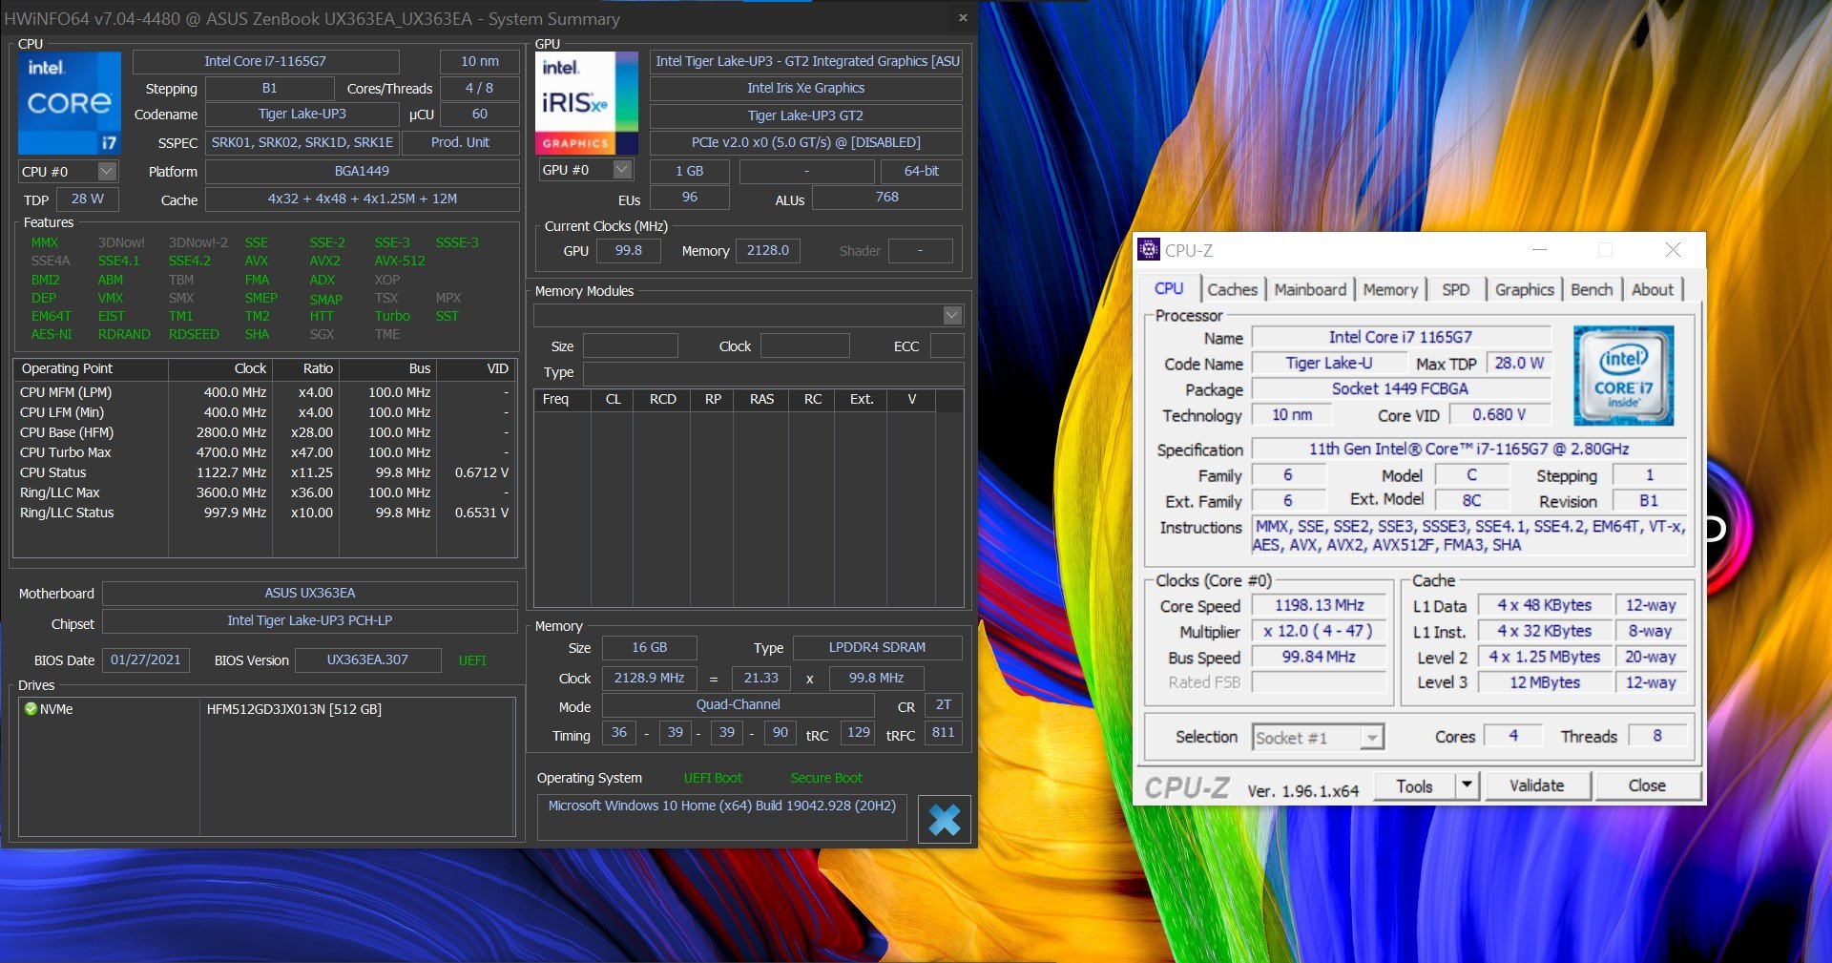Click the Platform BGA1449 field
This screenshot has width=1832, height=963.
(x=362, y=171)
